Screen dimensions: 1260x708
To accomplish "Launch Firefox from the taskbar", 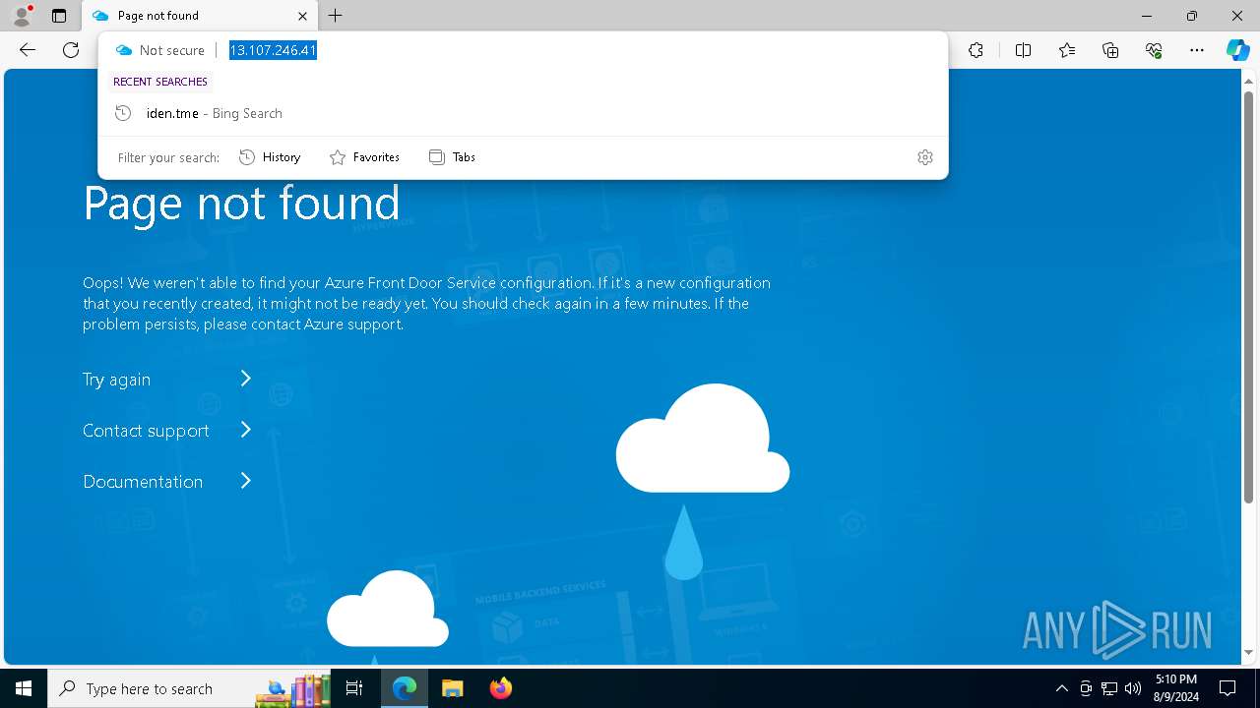I will click(x=500, y=688).
